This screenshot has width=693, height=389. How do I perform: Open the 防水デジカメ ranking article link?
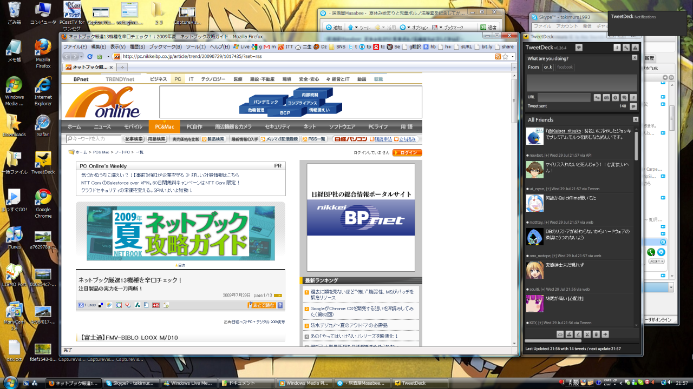pos(348,325)
